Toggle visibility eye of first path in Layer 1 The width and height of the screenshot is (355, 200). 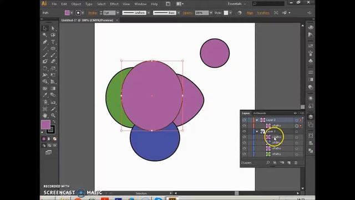click(244, 137)
